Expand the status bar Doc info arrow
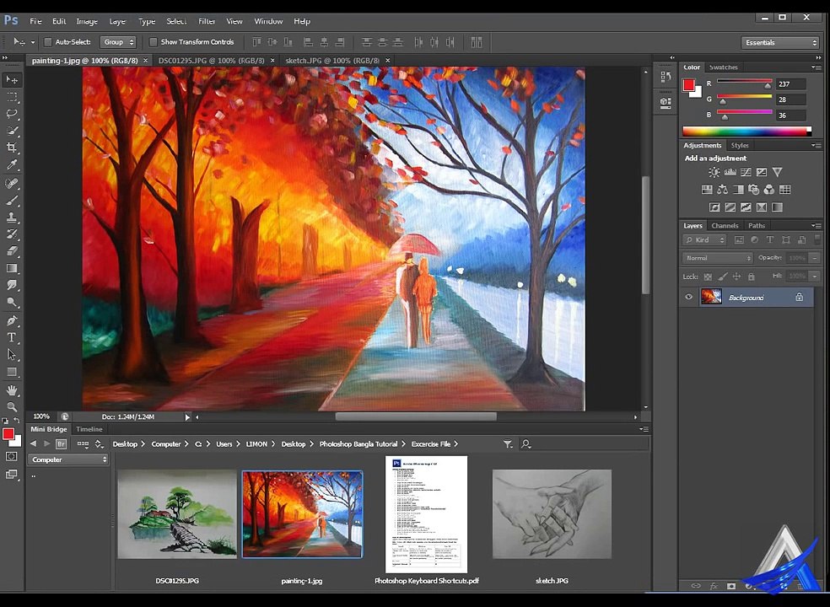Screen dimensions: 830x607 [187, 417]
